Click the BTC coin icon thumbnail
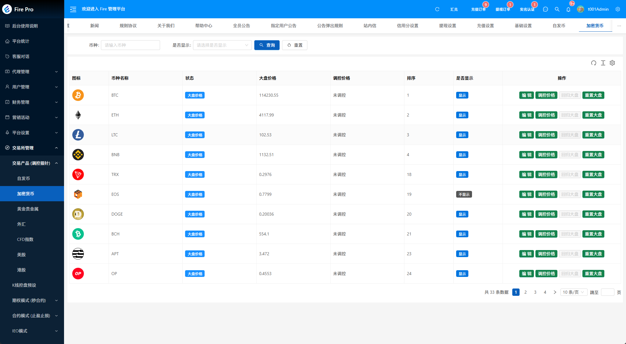This screenshot has width=626, height=344. [78, 95]
